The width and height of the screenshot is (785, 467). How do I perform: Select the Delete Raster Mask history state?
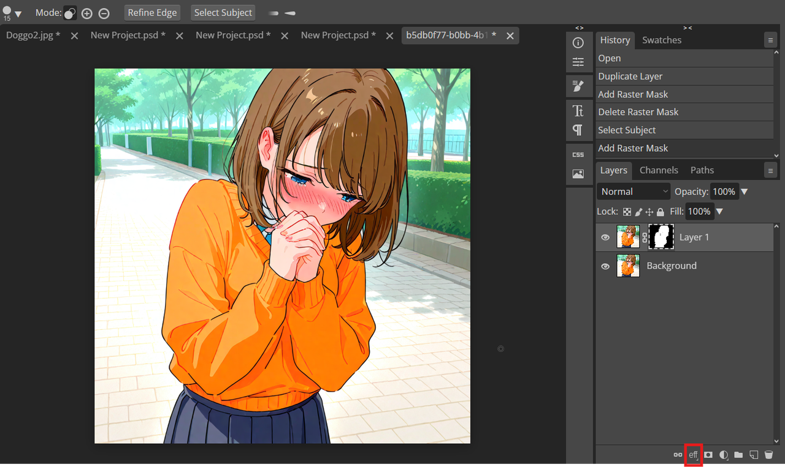tap(684, 112)
